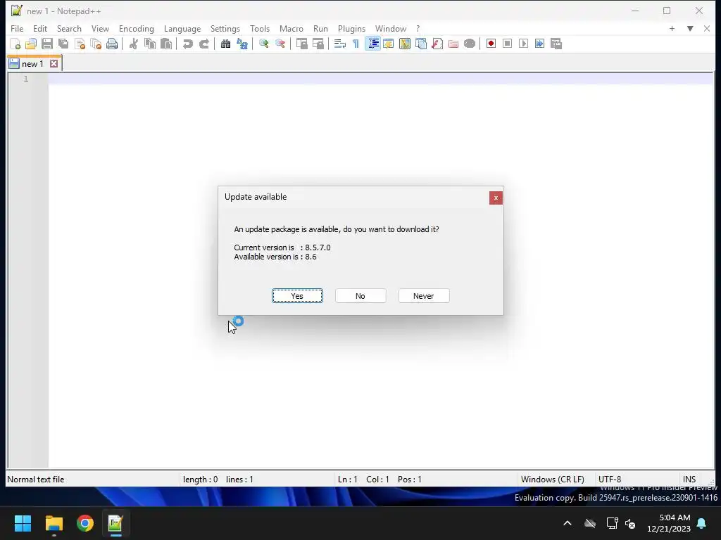Toggle Word Wrap toolbar icon
721x540 pixels.
340,44
